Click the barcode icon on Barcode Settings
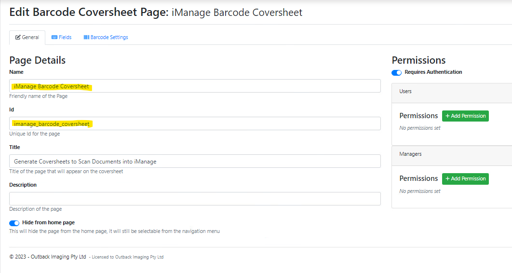This screenshot has height=273, width=512. pyautogui.click(x=86, y=38)
